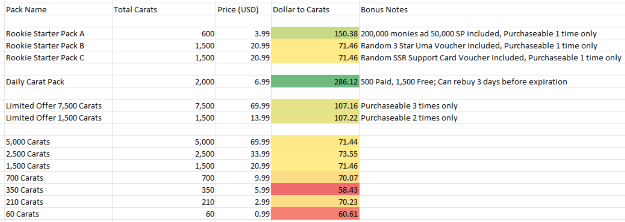Select the Pack Name header cell
The width and height of the screenshot is (625, 222).
58,9
